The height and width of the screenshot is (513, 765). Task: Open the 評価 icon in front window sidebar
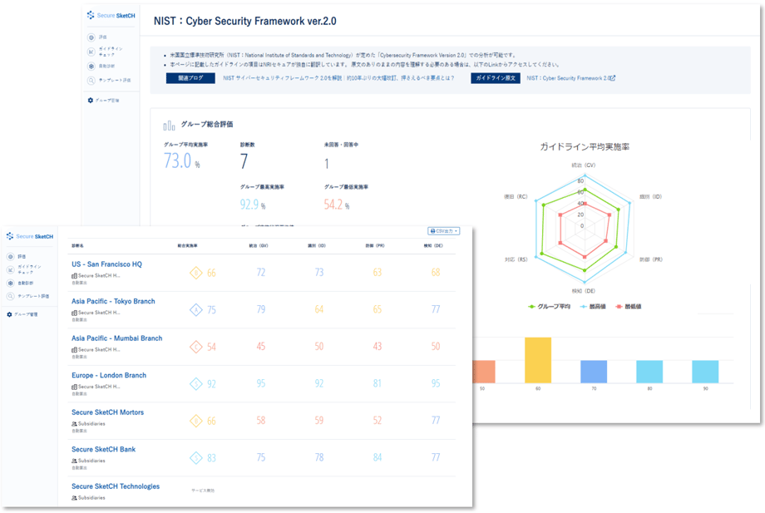coord(10,256)
